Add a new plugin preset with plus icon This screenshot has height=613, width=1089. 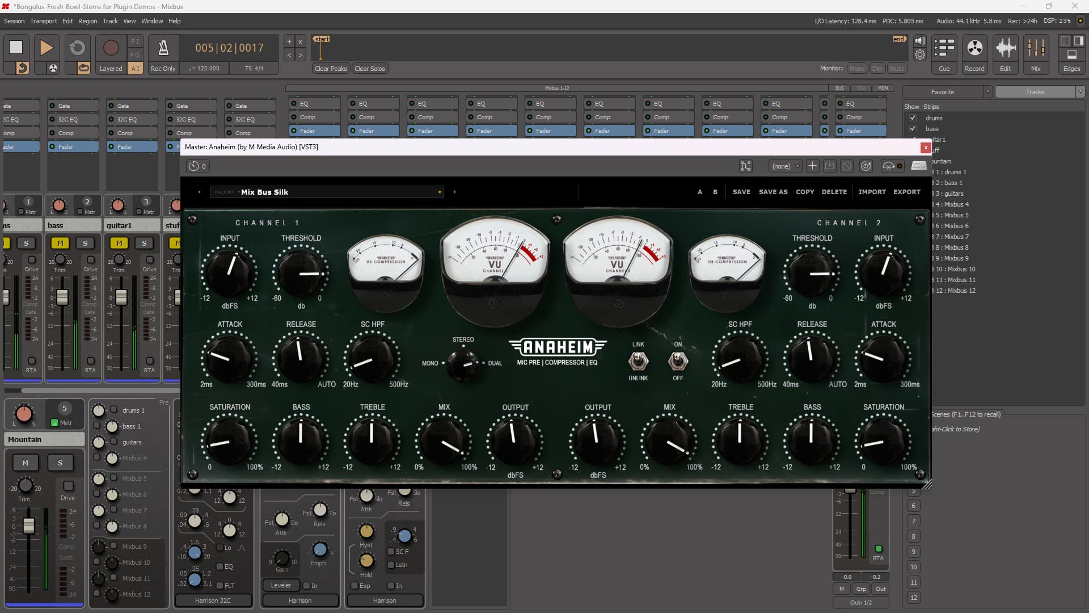812,166
